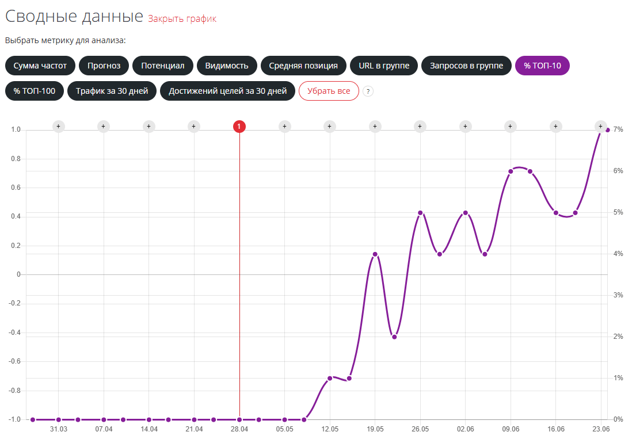The height and width of the screenshot is (447, 636).
Task: Click the 19.05 data point at 4%
Action: tap(375, 254)
